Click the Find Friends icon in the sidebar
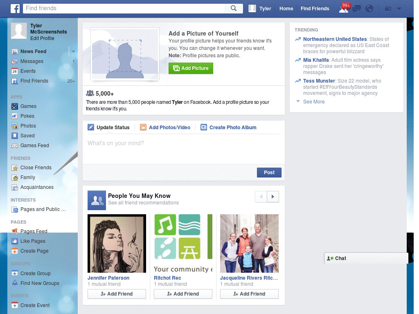 coord(15,81)
